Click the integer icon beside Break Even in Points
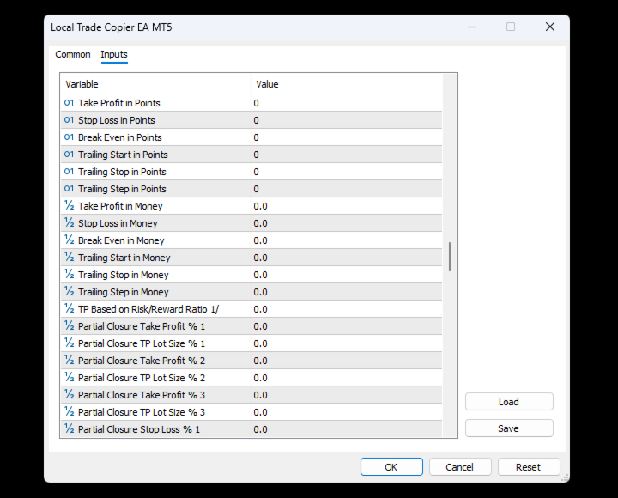 pos(69,137)
